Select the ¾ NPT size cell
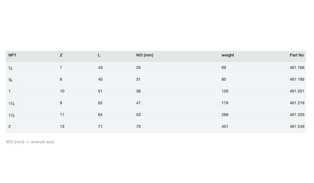The image size is (314, 183). [x=10, y=80]
